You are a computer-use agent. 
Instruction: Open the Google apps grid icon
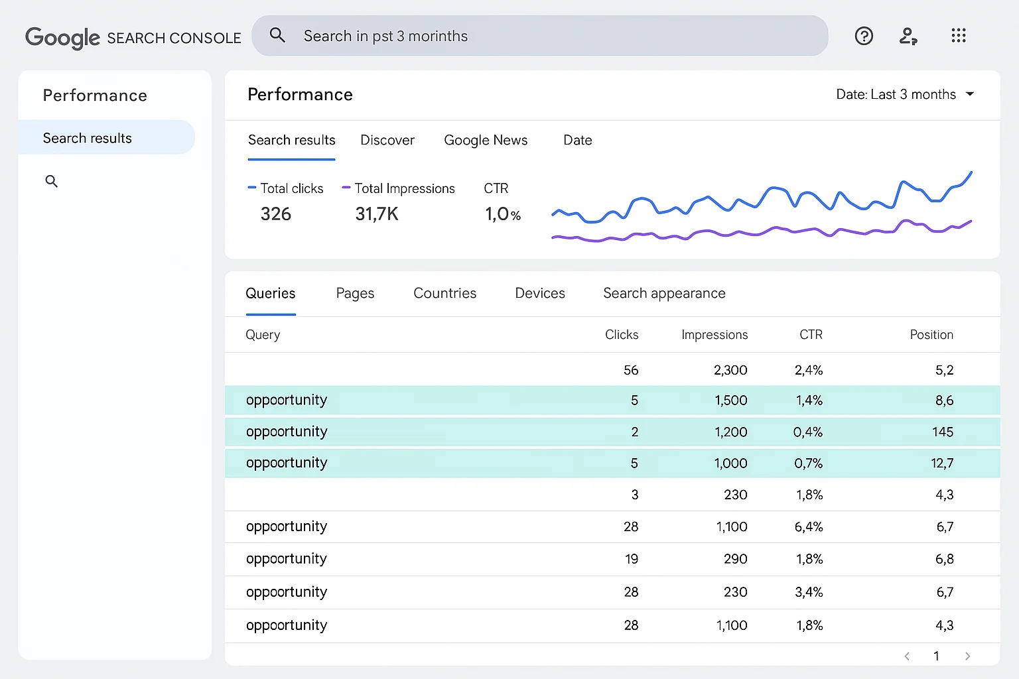point(959,36)
